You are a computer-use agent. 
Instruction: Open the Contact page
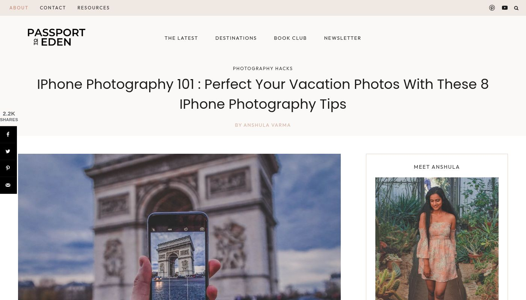pyautogui.click(x=53, y=7)
